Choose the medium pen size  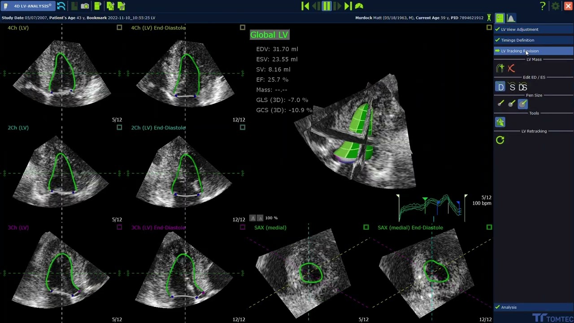pyautogui.click(x=512, y=104)
